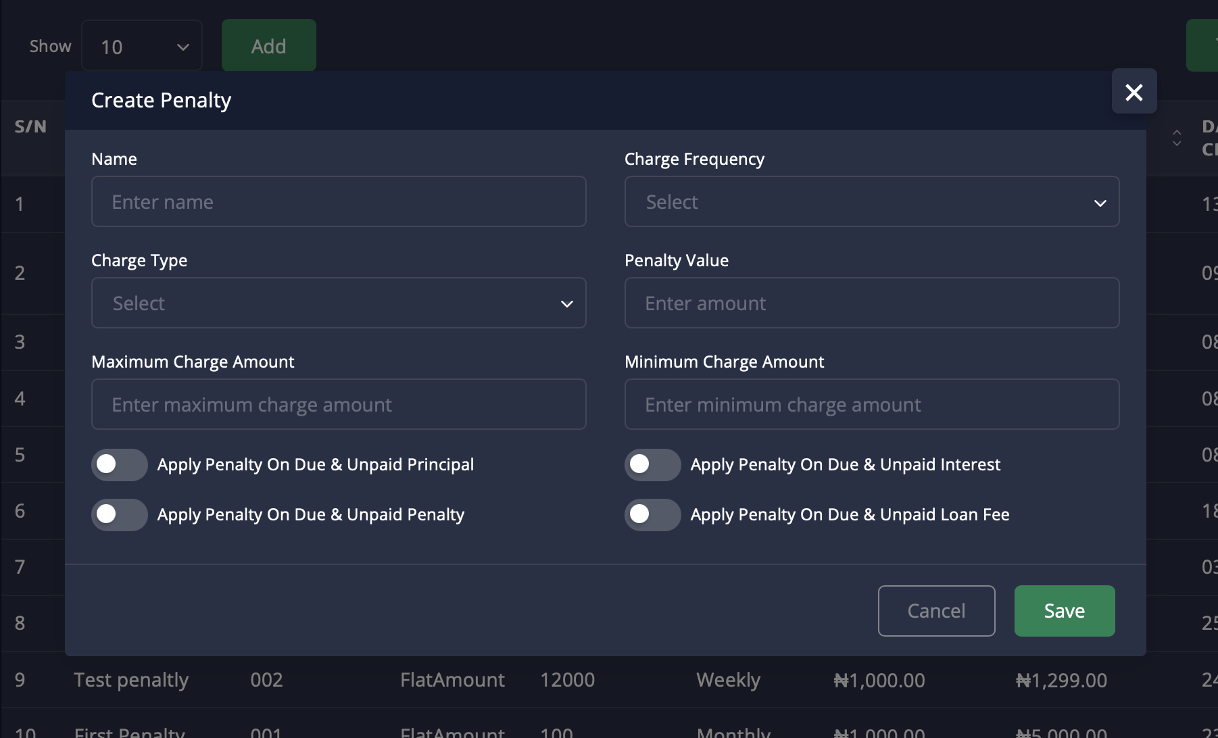Expand the Charge Type select menu
Viewport: 1218px width, 738px height.
point(338,303)
